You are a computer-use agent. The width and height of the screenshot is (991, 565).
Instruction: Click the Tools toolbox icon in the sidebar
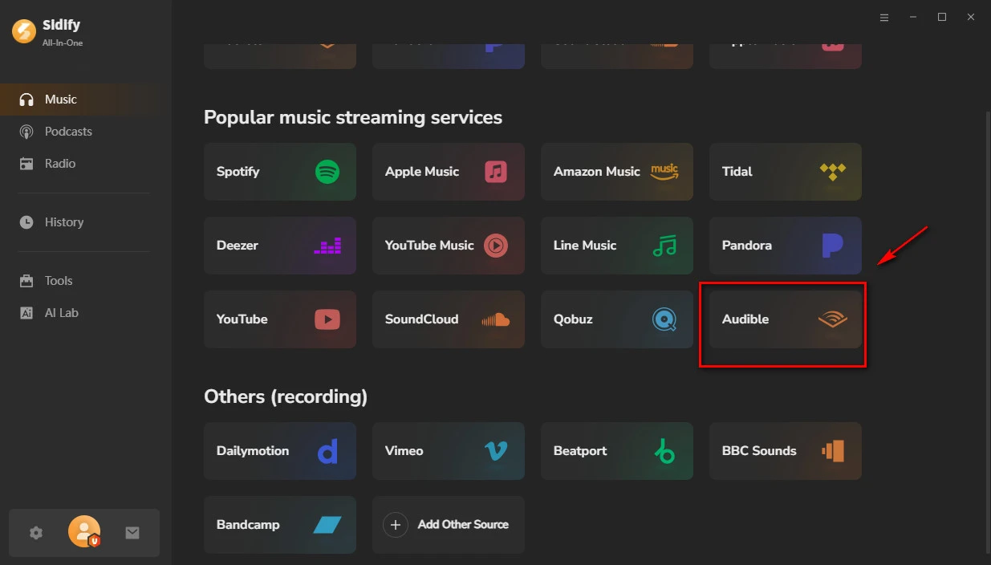[x=26, y=281]
